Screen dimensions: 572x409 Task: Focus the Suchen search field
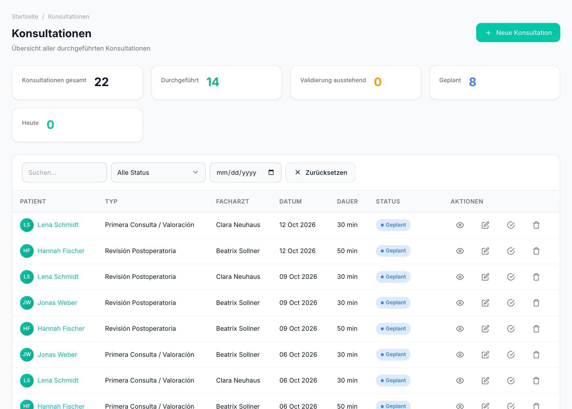tap(65, 173)
